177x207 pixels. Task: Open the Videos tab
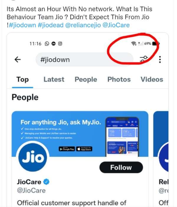(x=152, y=80)
